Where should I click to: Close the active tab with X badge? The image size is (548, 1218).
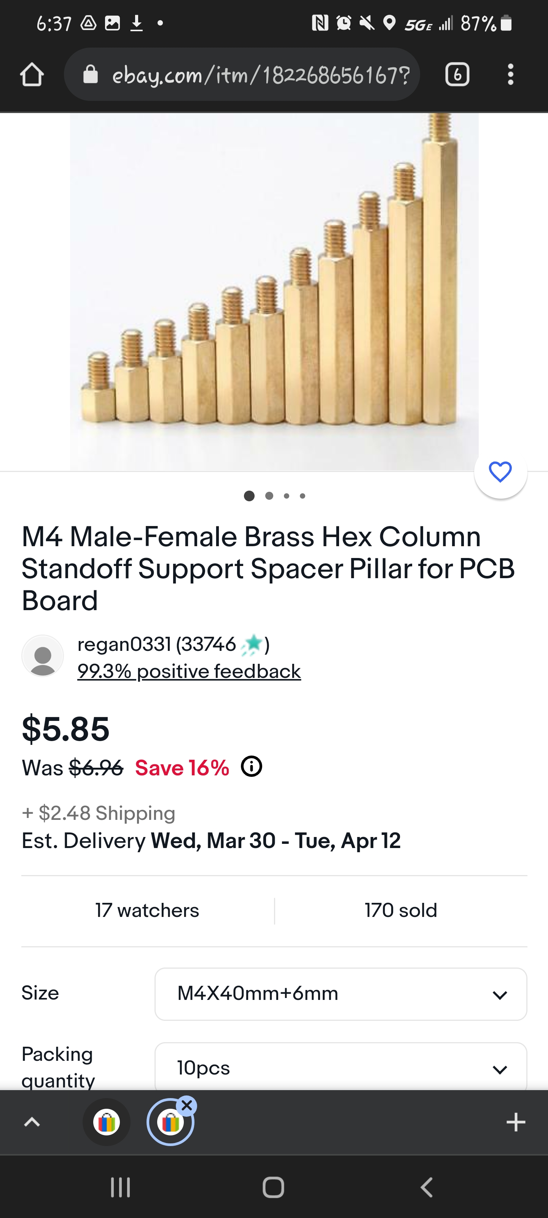pyautogui.click(x=187, y=1106)
